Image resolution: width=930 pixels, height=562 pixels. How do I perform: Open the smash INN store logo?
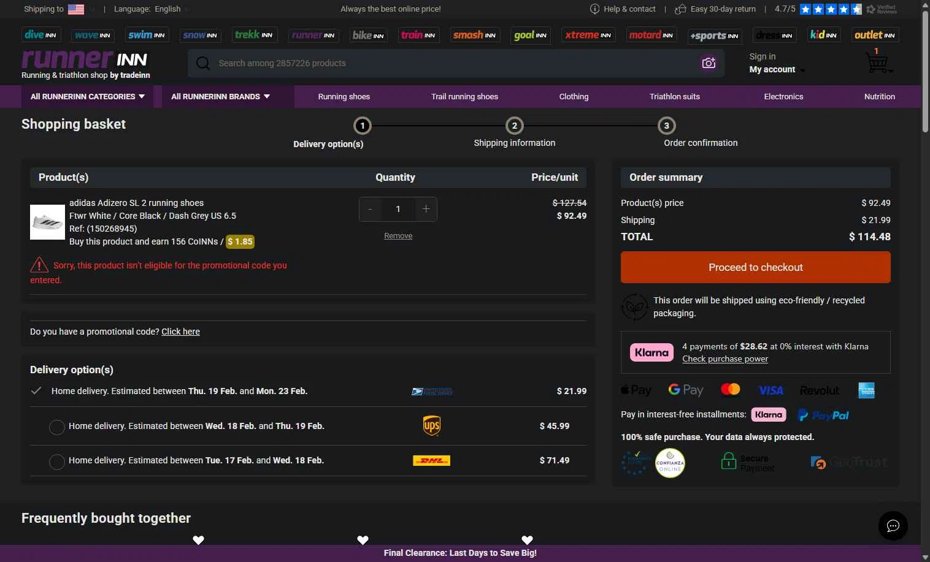tap(475, 35)
